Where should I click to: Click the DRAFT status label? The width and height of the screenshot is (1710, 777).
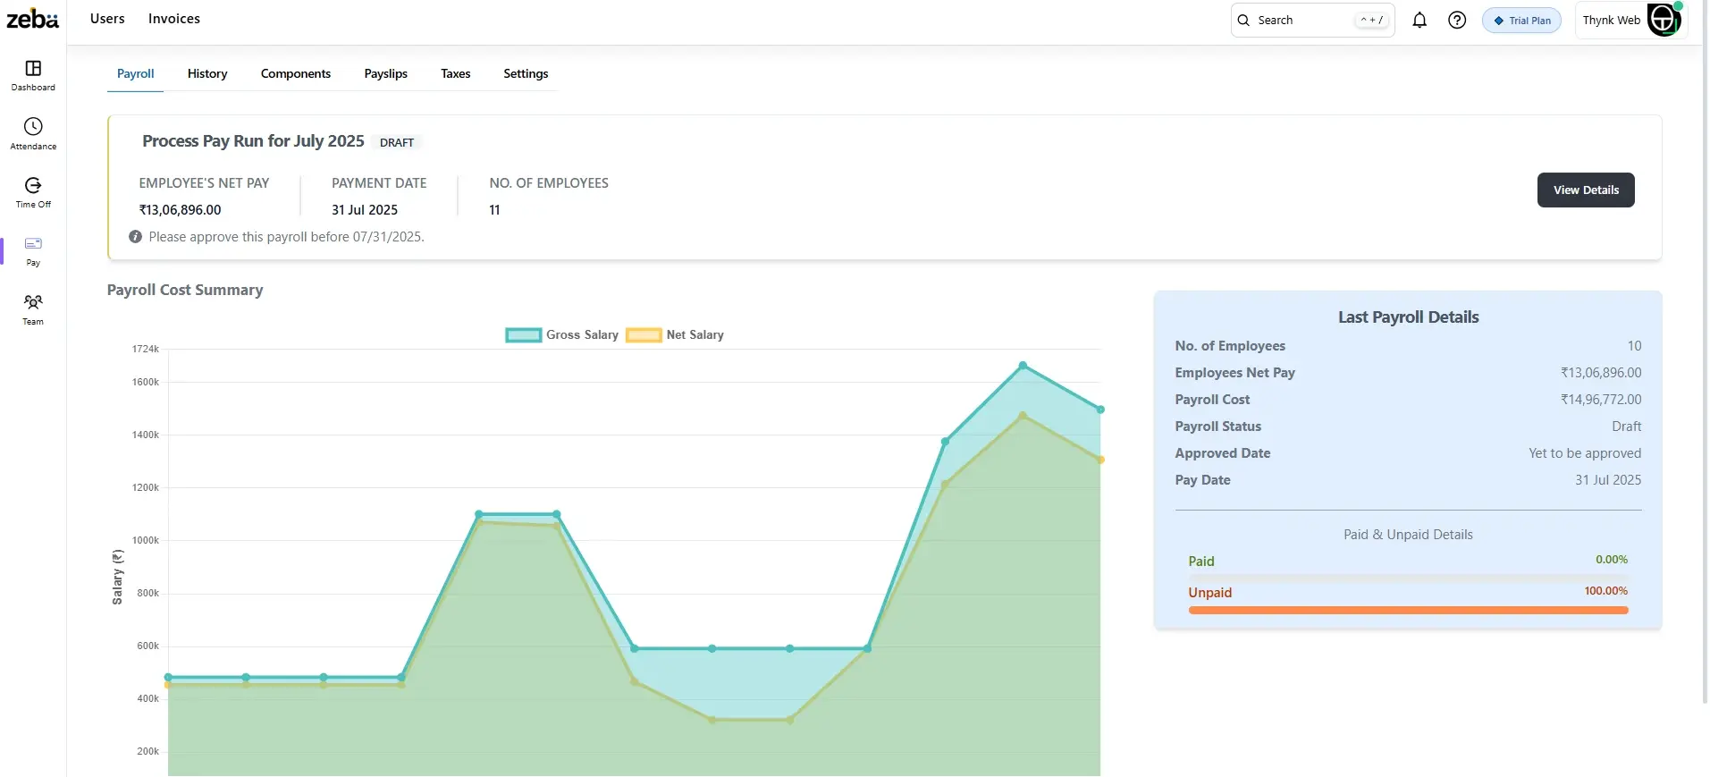click(x=397, y=142)
